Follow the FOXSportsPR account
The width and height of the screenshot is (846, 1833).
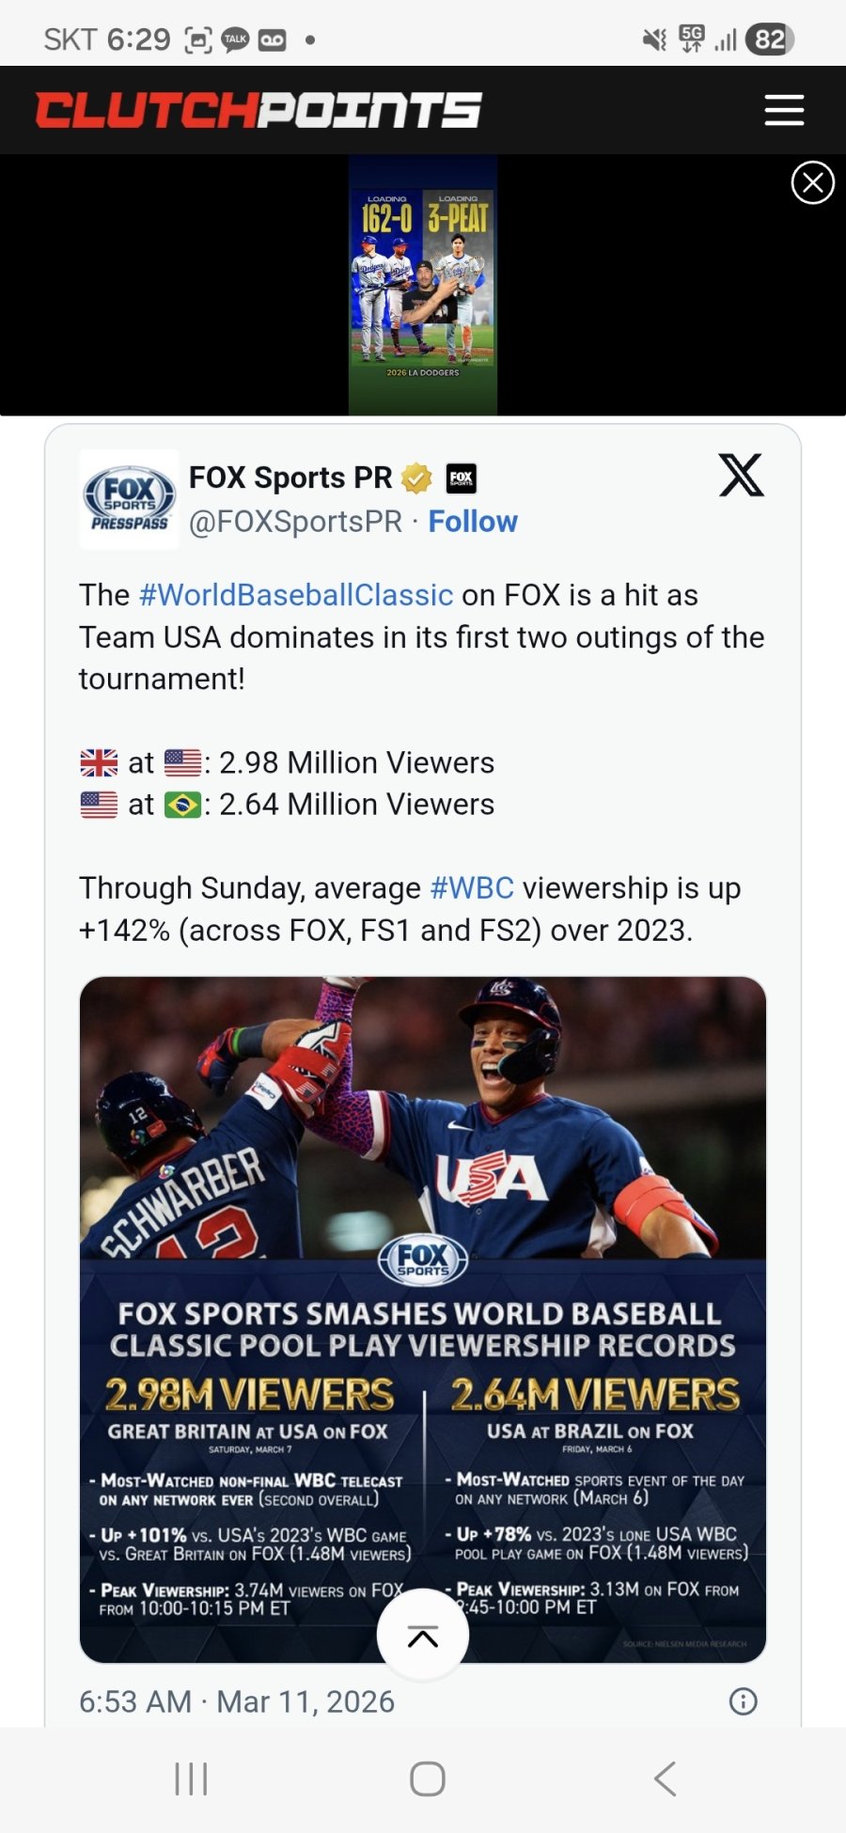473,522
